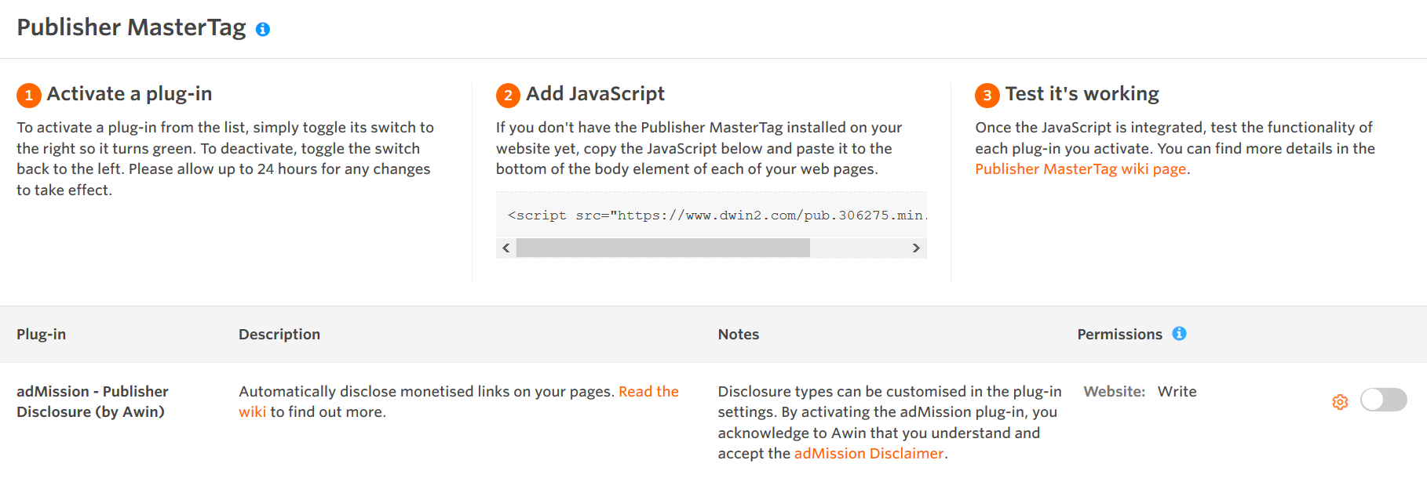Viewport: 1427px width, 489px height.
Task: Click the horizontal scrollbar thumb under the script
Action: tap(662, 248)
